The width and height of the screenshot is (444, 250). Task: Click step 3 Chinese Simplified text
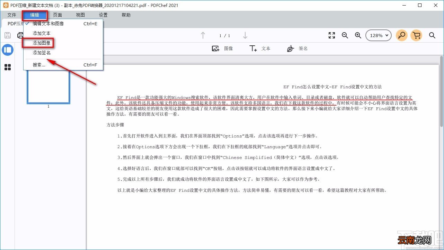click(x=228, y=157)
